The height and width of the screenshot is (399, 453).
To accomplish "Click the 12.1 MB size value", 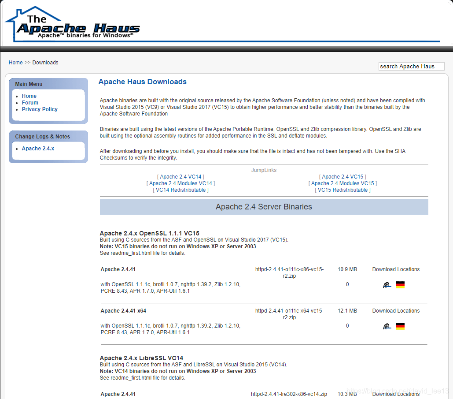I will point(347,310).
